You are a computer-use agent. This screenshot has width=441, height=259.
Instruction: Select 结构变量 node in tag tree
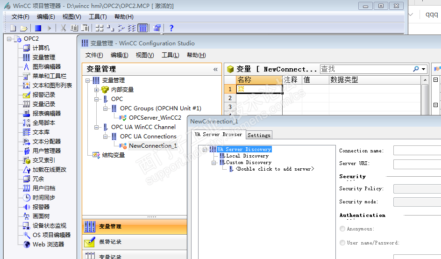click(114, 155)
